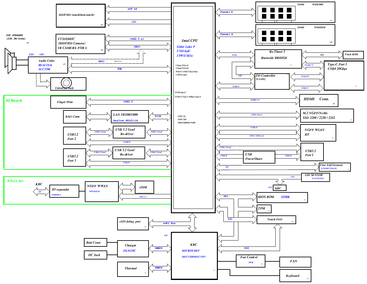Click the 'Alder Lake P' text
Viewport: 367px width, 284px height.
coord(186,47)
